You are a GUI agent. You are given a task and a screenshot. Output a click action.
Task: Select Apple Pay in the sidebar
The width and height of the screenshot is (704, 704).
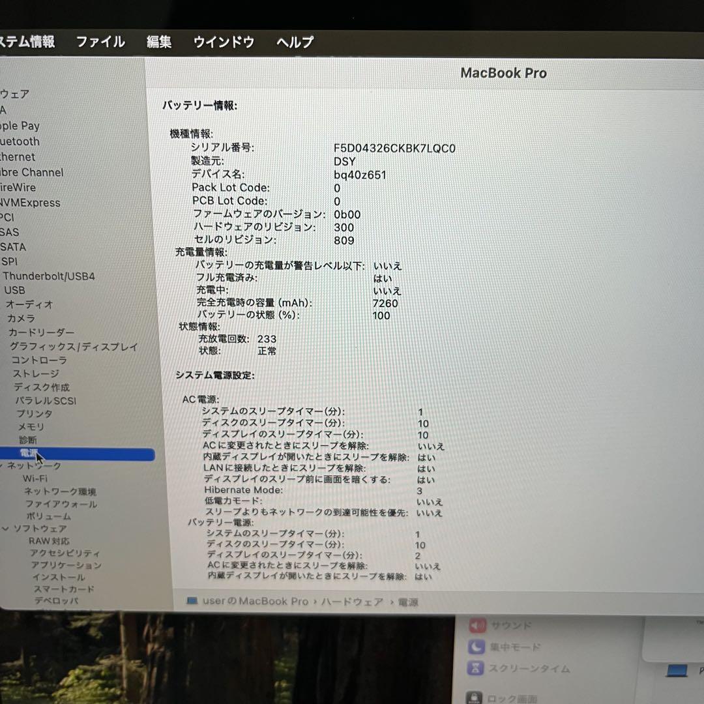(x=20, y=126)
